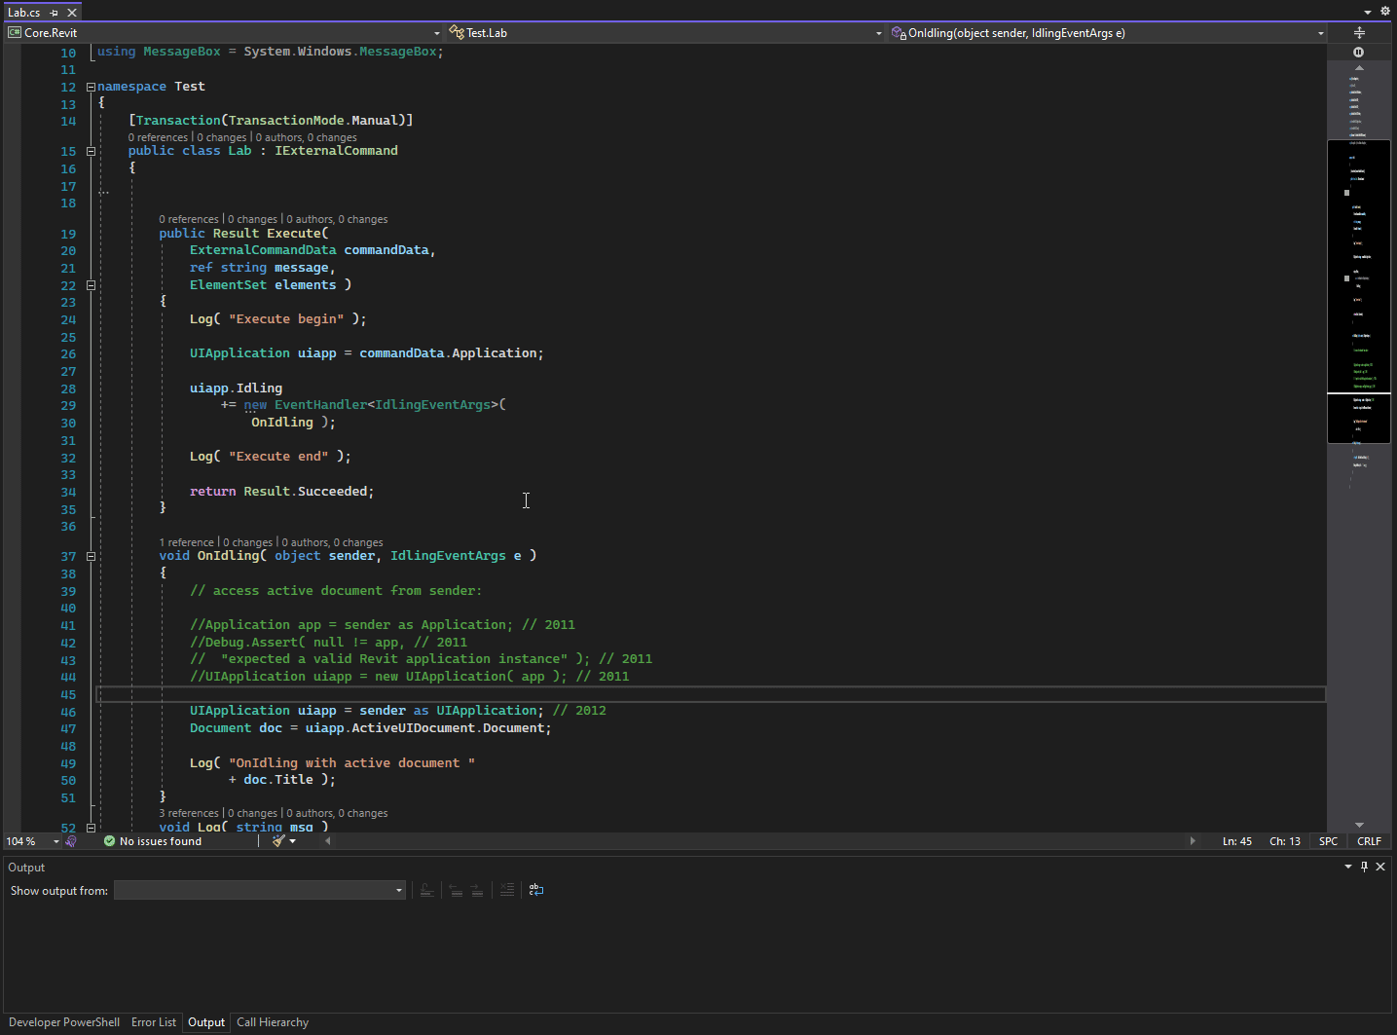Toggle word wrap in Output panel

(x=536, y=890)
